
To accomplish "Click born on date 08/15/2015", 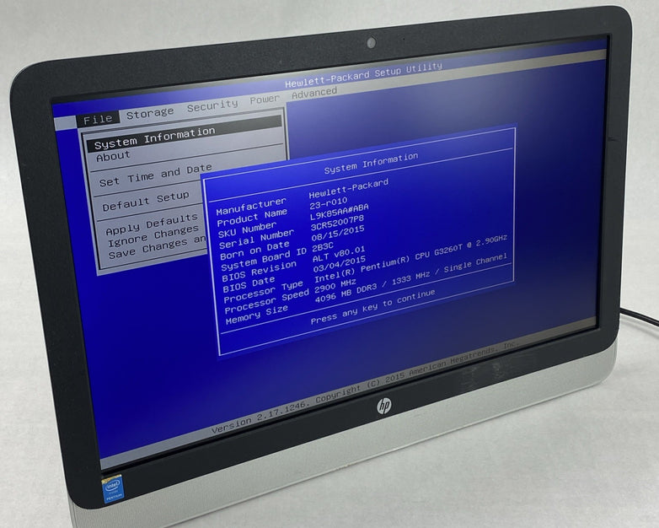I will point(338,234).
